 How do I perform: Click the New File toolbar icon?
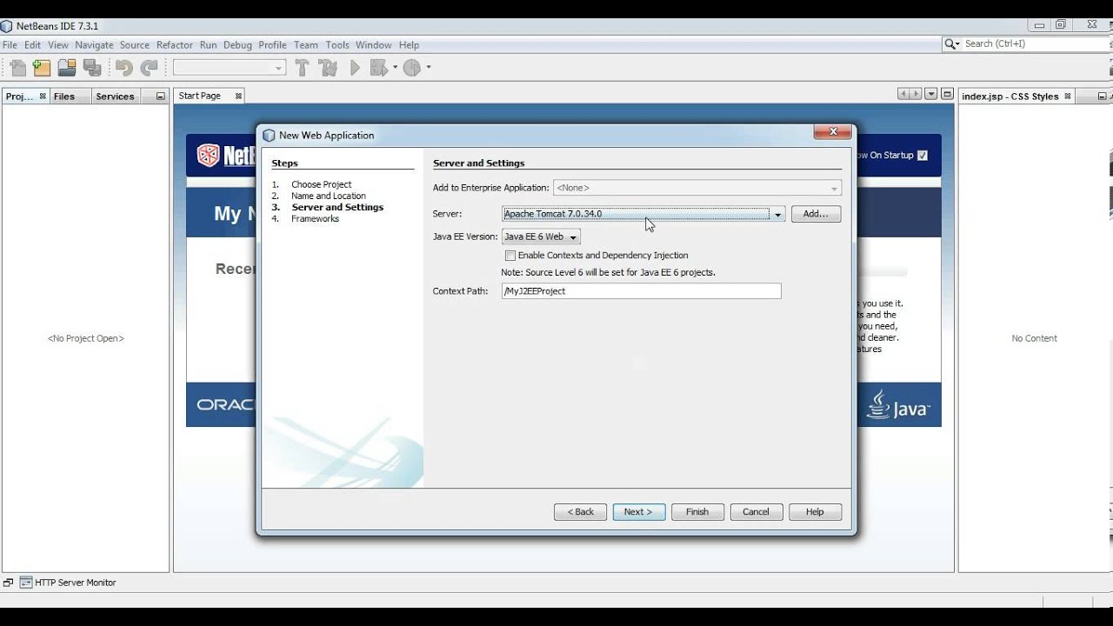click(17, 68)
